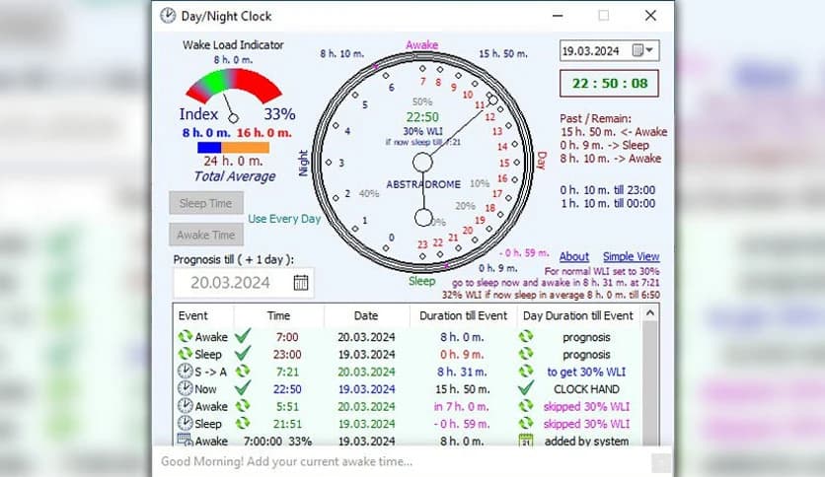Open the 19.03.2024 date dropdown
The width and height of the screenshot is (825, 477).
[643, 50]
